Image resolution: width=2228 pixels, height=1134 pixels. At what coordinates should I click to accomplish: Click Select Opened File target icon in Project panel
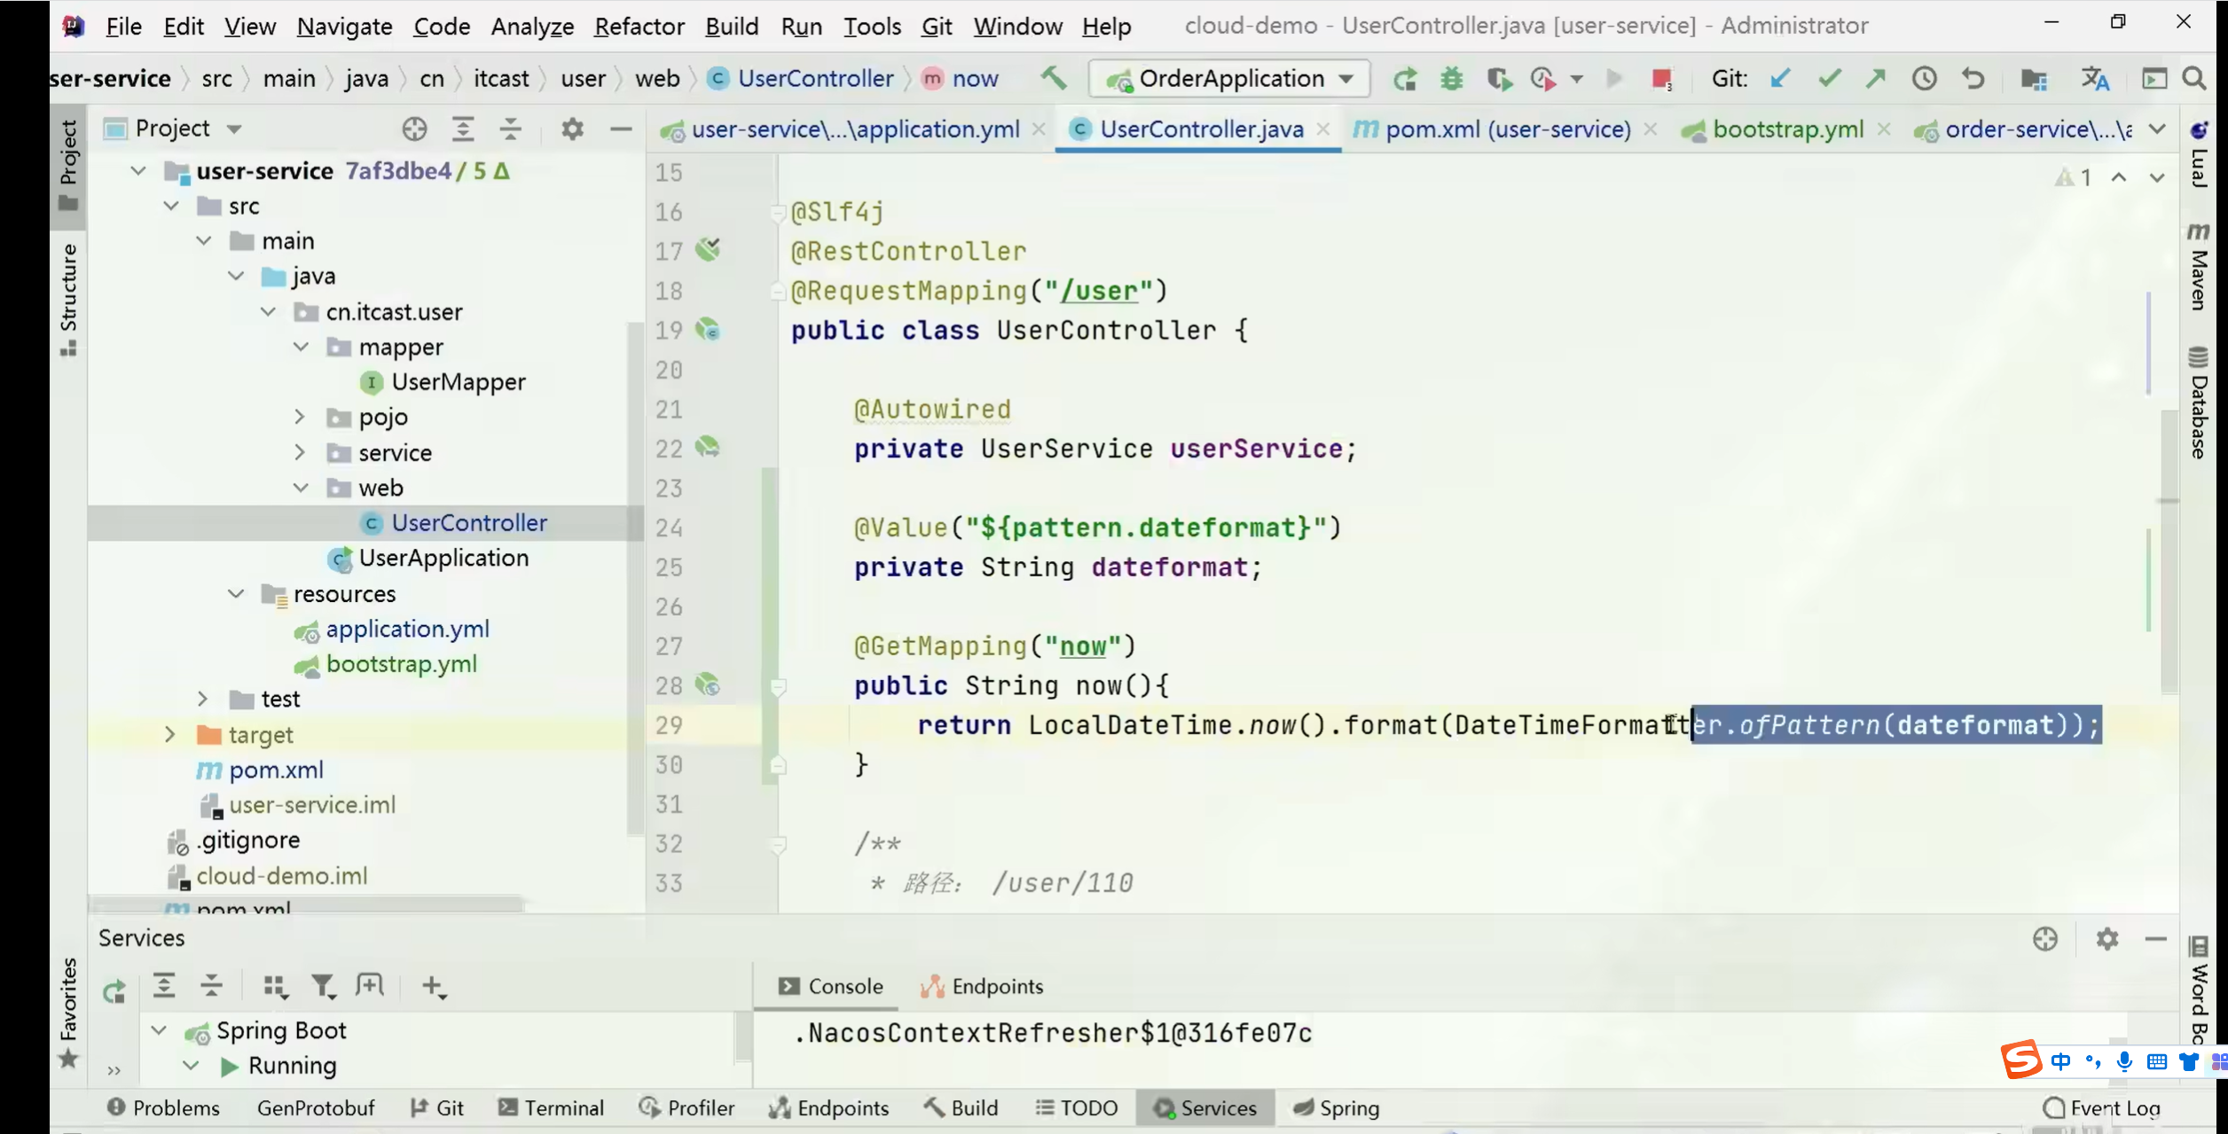coord(414,129)
